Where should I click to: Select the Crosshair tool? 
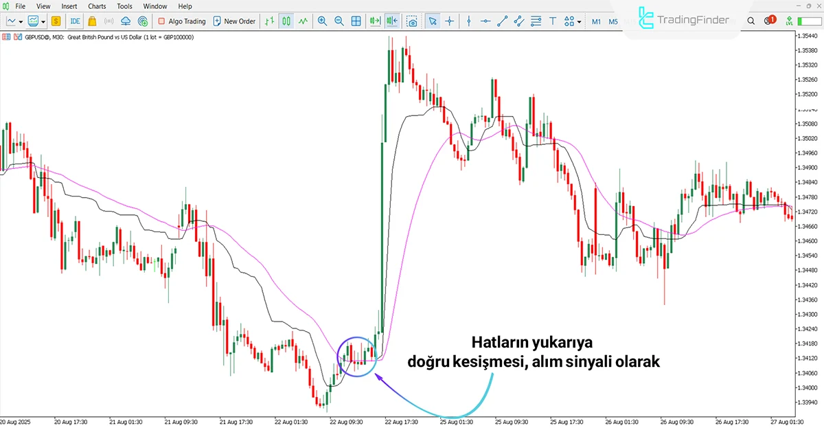[449, 21]
